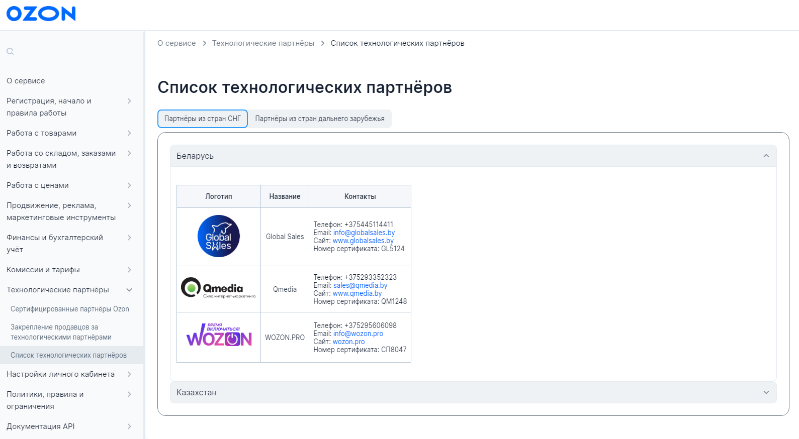Switch to 'Партнёры из стран дальнего зарубежья' tab
The height and width of the screenshot is (439, 799).
coord(320,119)
